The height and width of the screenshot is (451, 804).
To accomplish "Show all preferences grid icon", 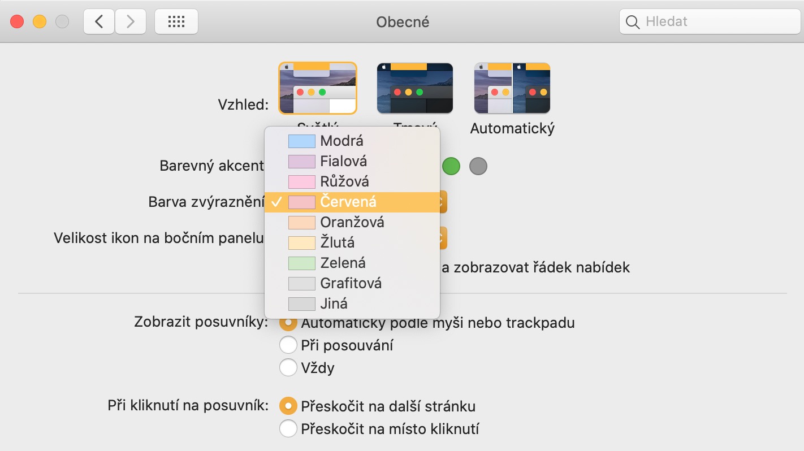I will click(x=176, y=22).
